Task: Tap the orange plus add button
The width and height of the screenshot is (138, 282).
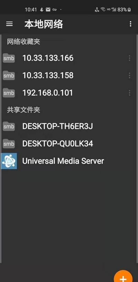Action: [x=123, y=276]
